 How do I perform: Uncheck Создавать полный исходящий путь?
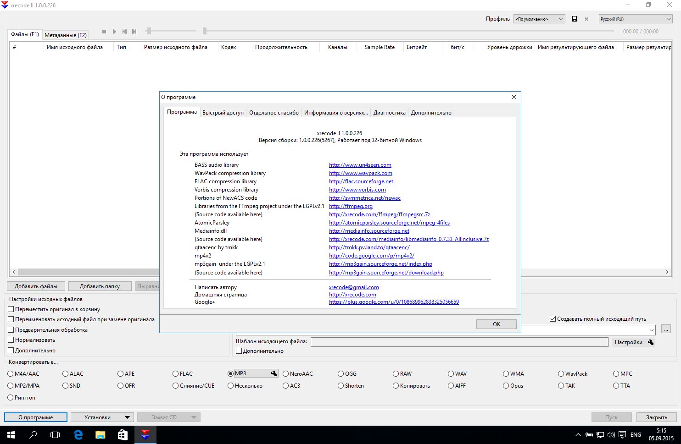553,319
